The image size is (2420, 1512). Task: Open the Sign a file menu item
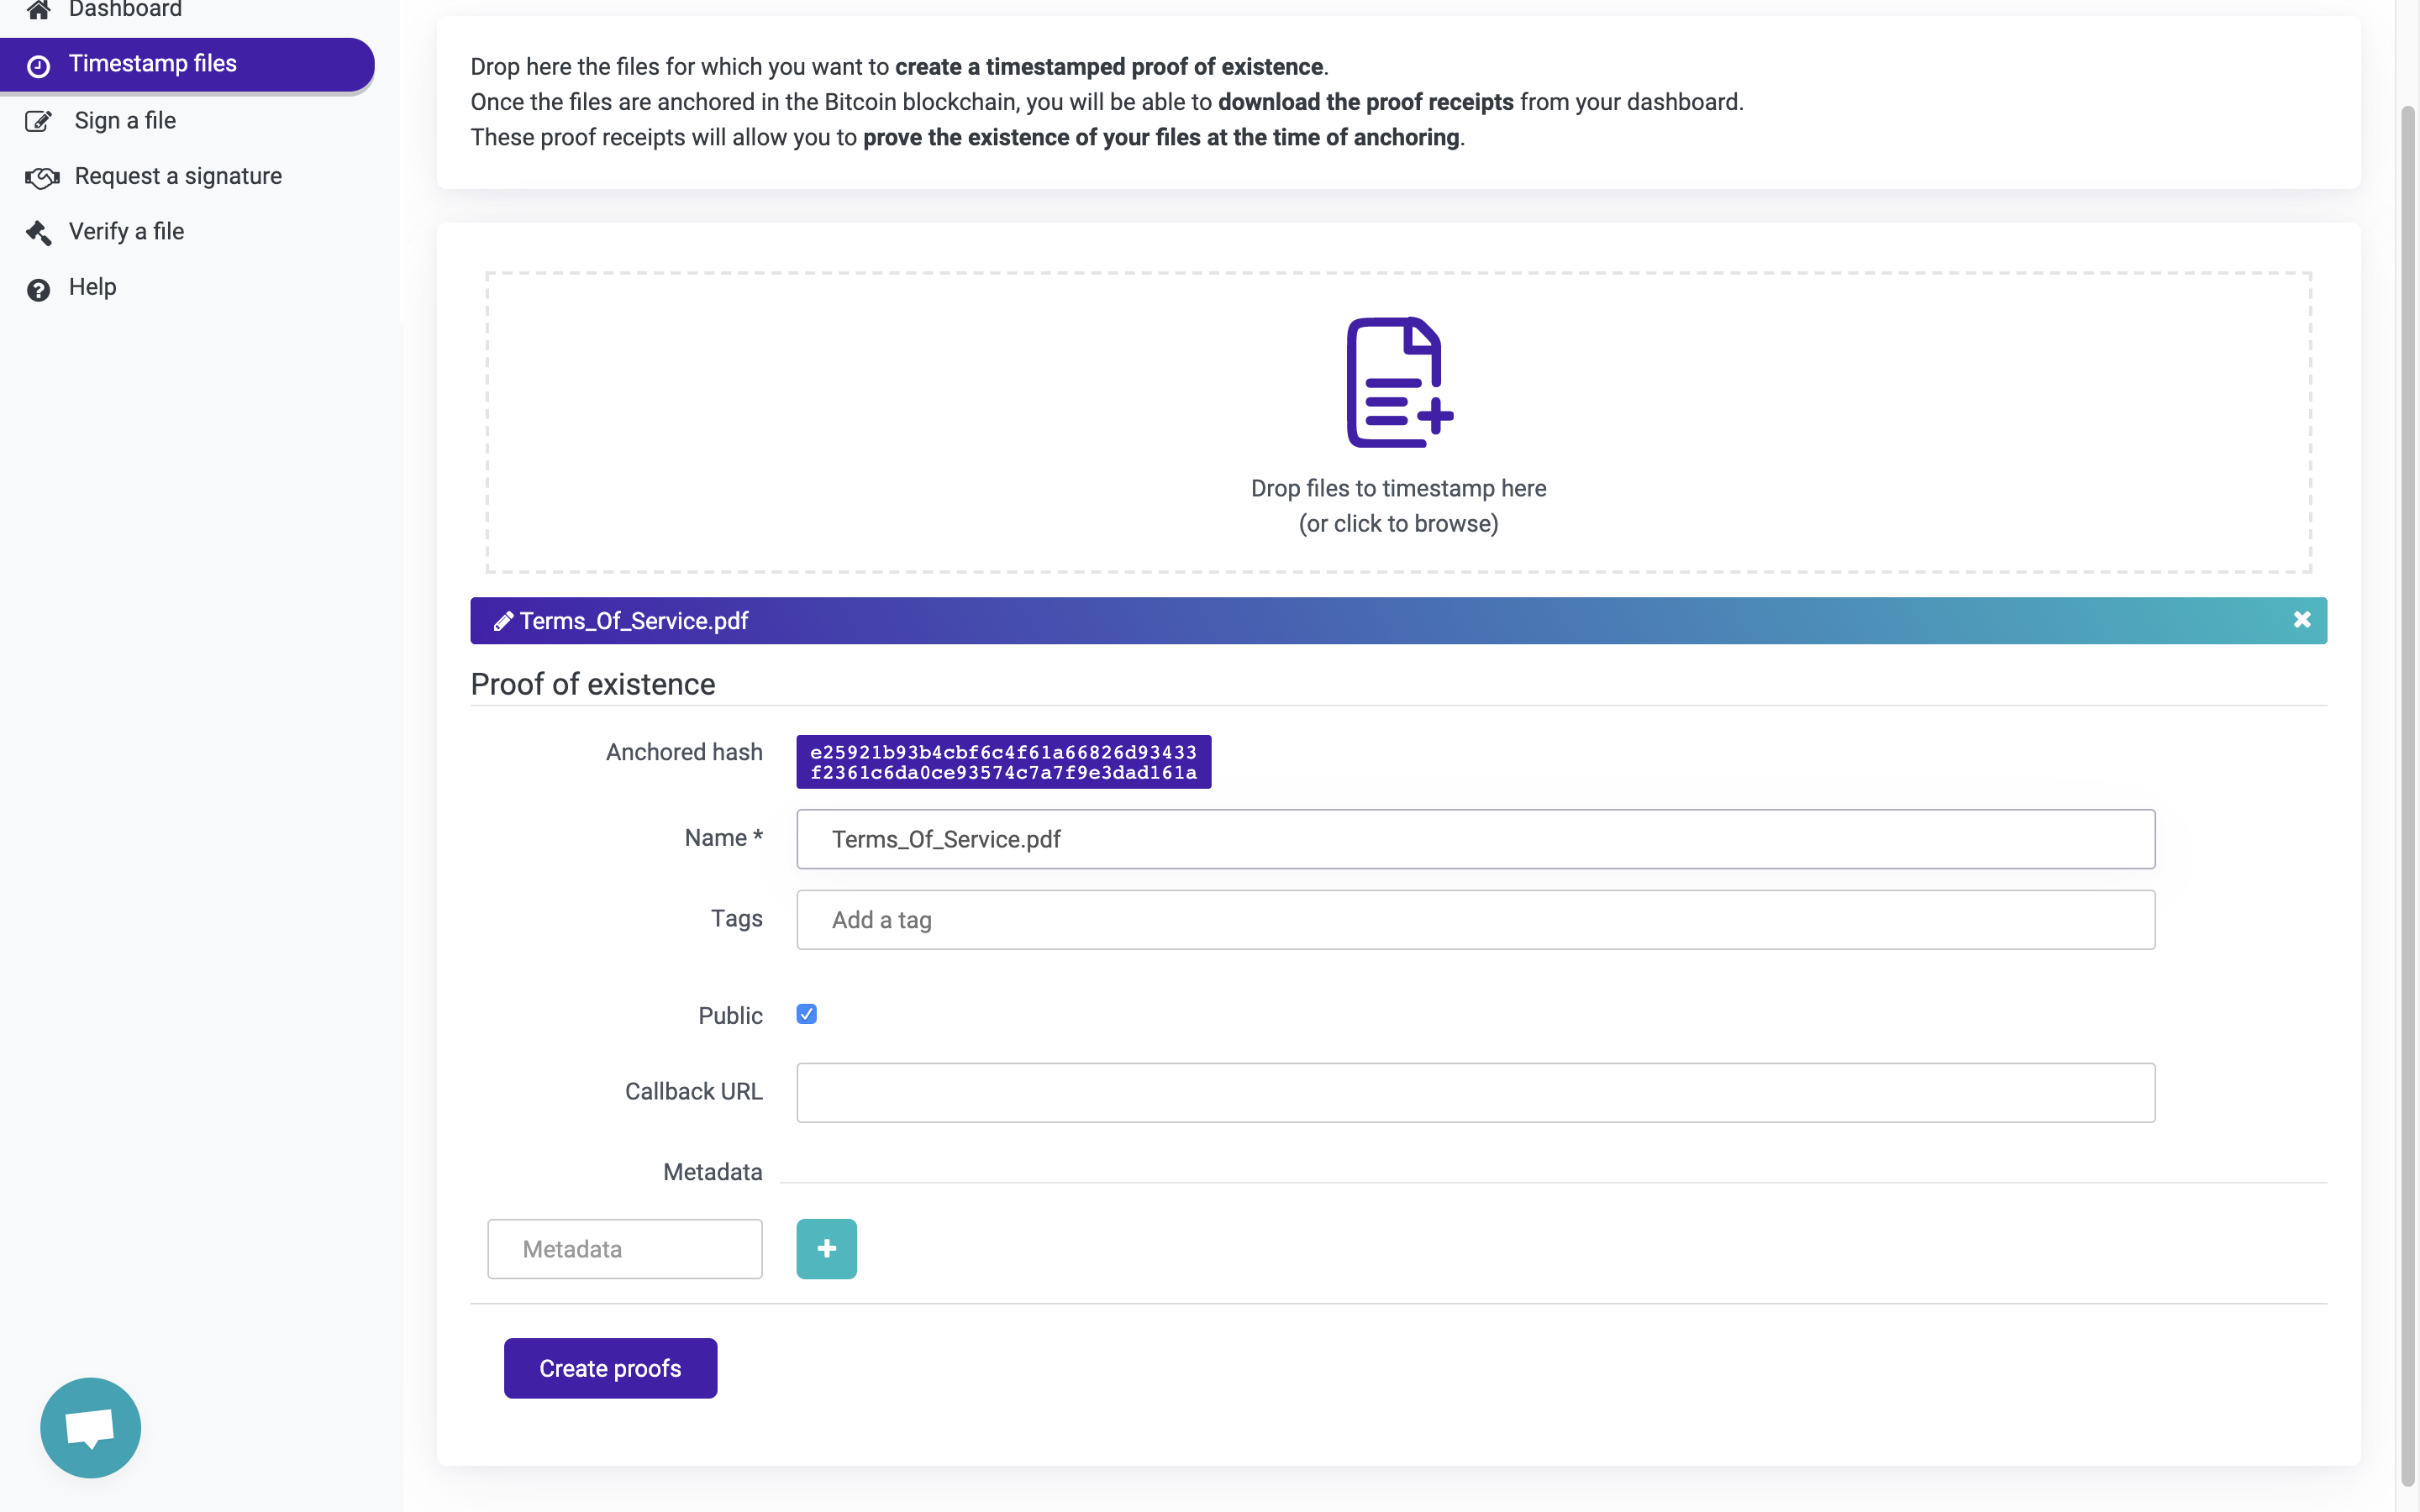coord(125,121)
